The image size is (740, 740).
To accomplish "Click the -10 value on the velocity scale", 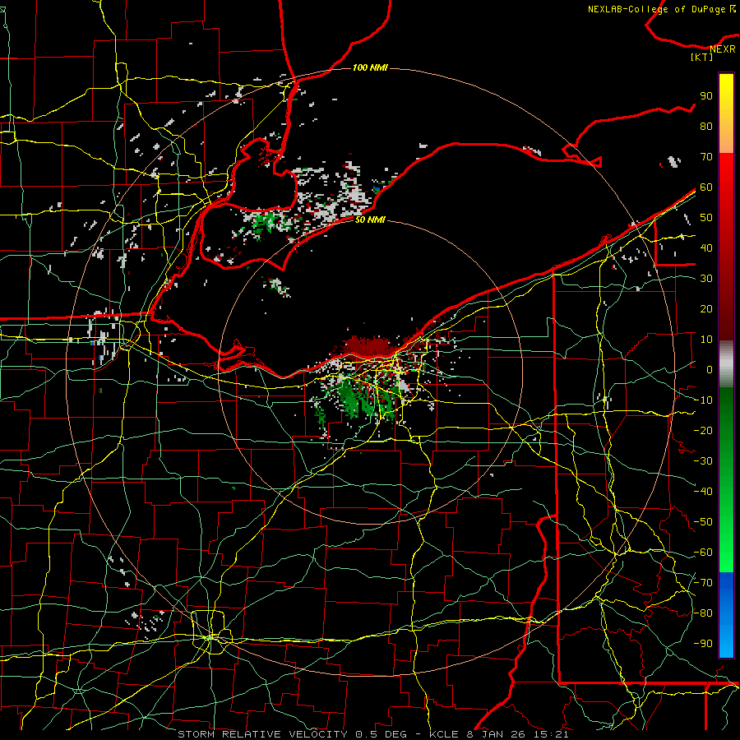I will (x=703, y=400).
